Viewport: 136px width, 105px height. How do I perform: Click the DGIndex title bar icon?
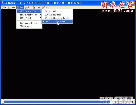point(2,3)
